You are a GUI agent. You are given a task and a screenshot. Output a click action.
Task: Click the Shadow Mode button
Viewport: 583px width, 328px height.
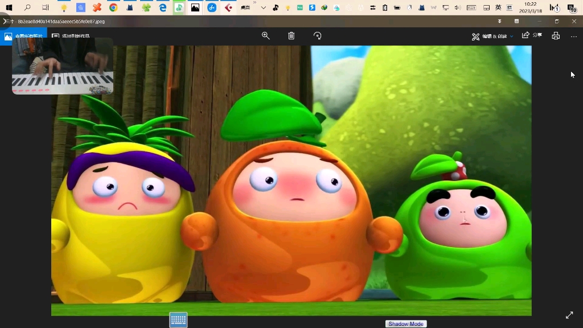click(x=406, y=324)
